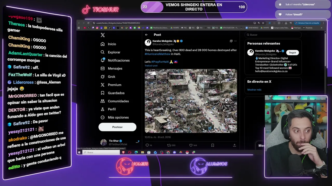Open Chrome from the taskbar
Viewport: 332px width, 186px height.
(x=168, y=152)
